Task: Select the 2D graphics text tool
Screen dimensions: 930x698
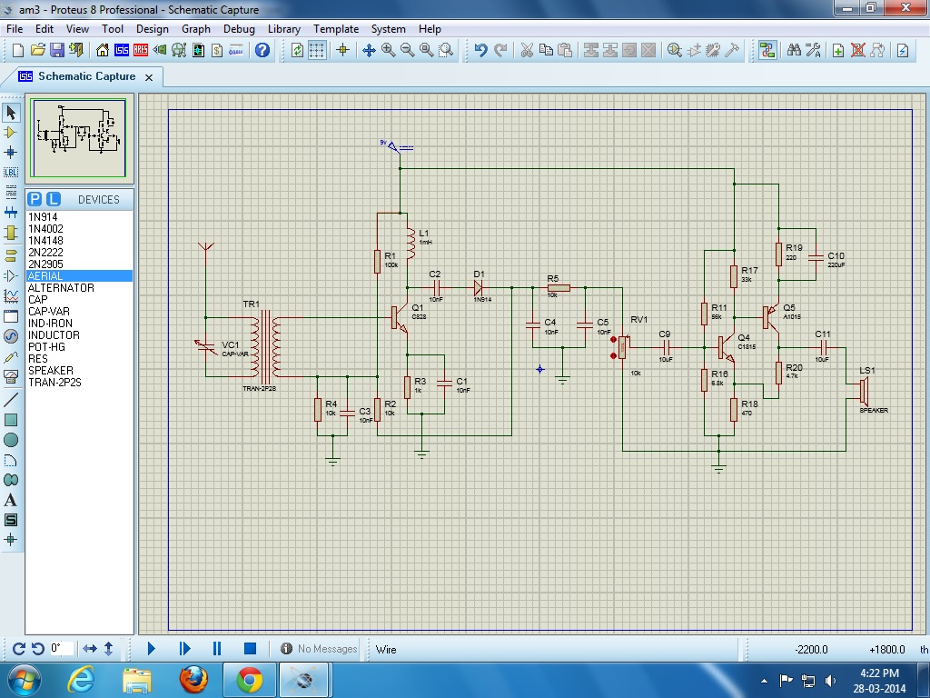Action: tap(11, 500)
